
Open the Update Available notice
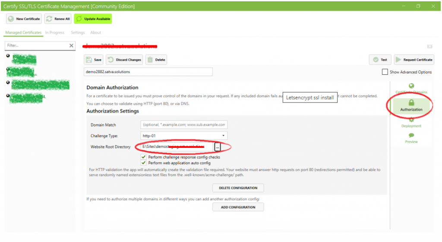point(93,19)
